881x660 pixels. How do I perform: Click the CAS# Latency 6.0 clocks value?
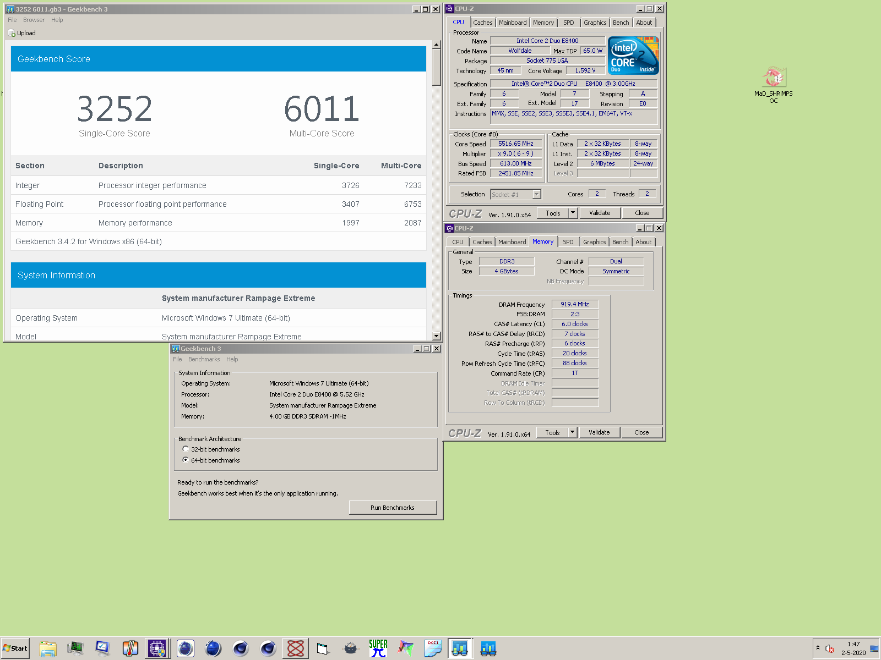tap(575, 324)
